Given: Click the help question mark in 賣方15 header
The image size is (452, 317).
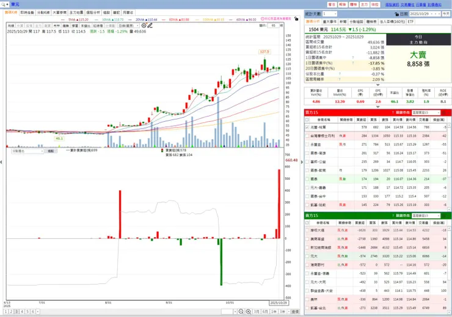Looking at the screenshot, I should [393, 215].
